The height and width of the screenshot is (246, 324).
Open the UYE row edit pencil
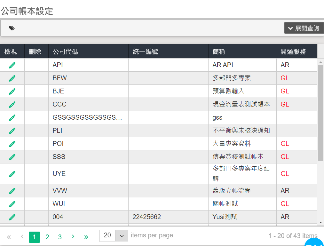12,174
